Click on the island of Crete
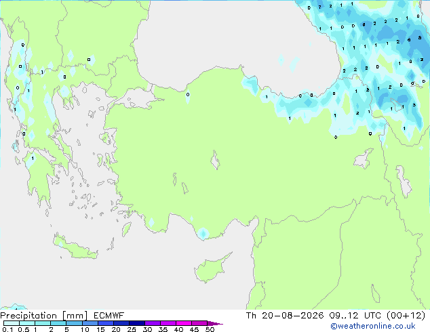This screenshot has height=332, width=430. tap(75, 247)
